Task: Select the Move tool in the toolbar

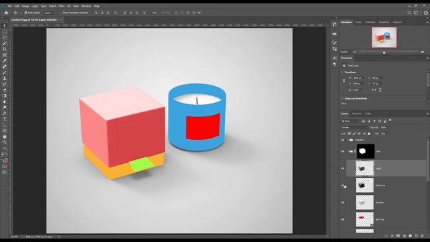Action: coord(5,26)
